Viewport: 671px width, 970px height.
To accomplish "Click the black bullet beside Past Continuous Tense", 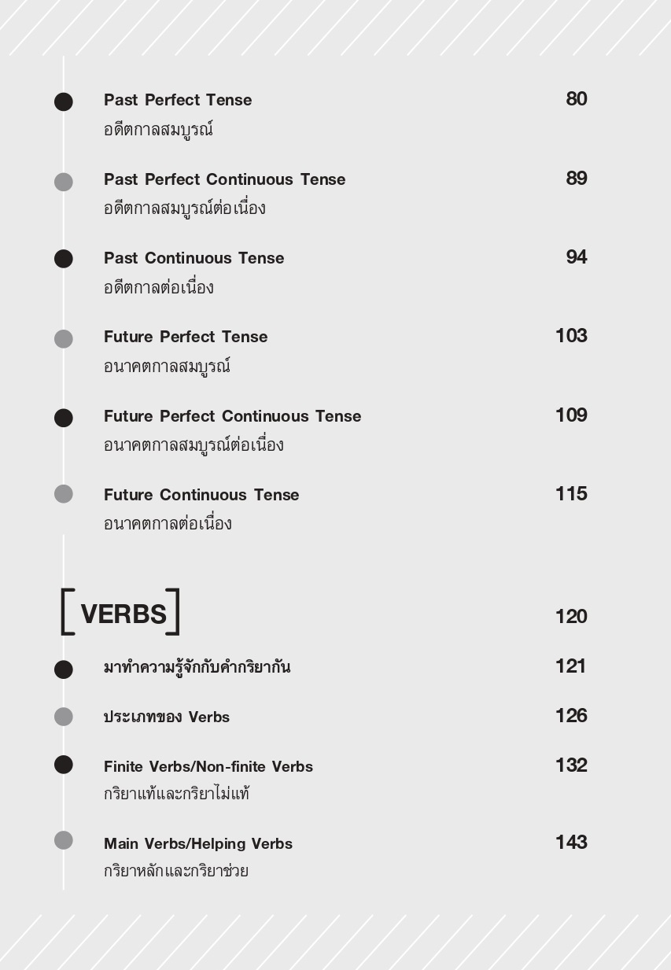I will tap(64, 259).
